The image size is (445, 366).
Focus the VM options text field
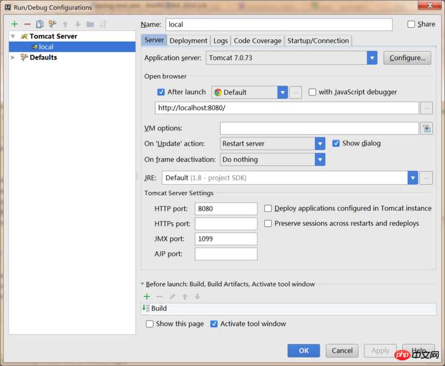coord(319,128)
